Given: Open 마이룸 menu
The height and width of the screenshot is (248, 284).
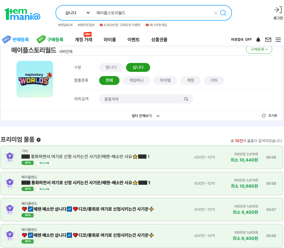Looking at the screenshot, I should (x=110, y=40).
